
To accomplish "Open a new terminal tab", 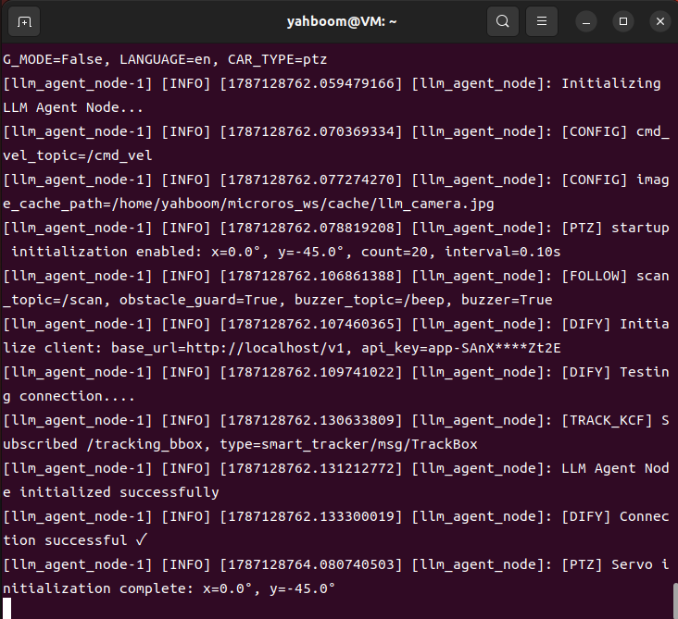I will click(24, 21).
